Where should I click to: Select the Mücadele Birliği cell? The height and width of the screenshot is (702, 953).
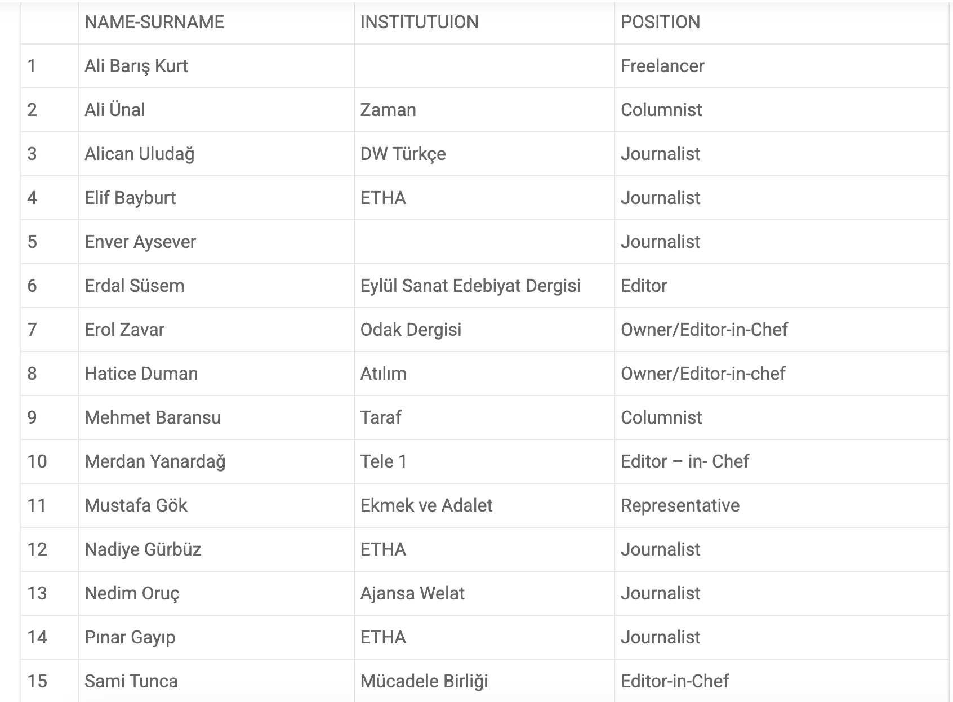[x=424, y=681]
